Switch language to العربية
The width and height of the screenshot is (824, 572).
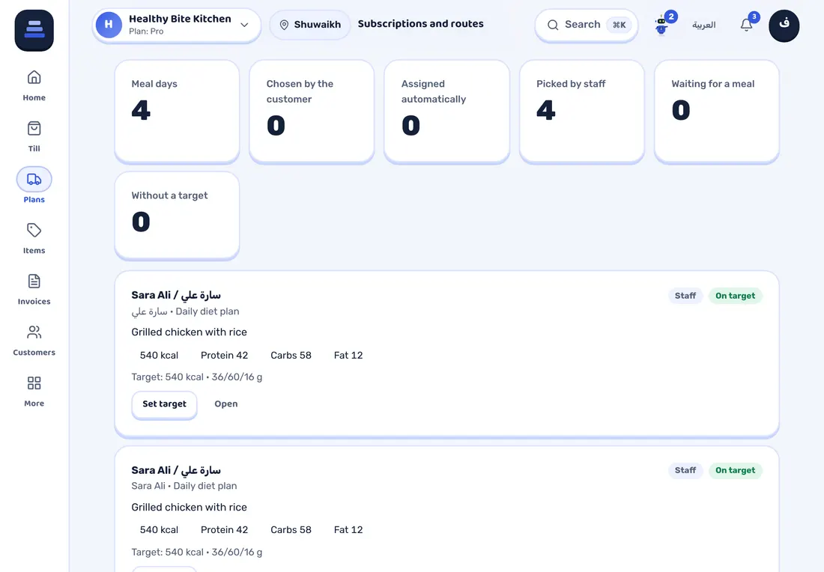(703, 25)
